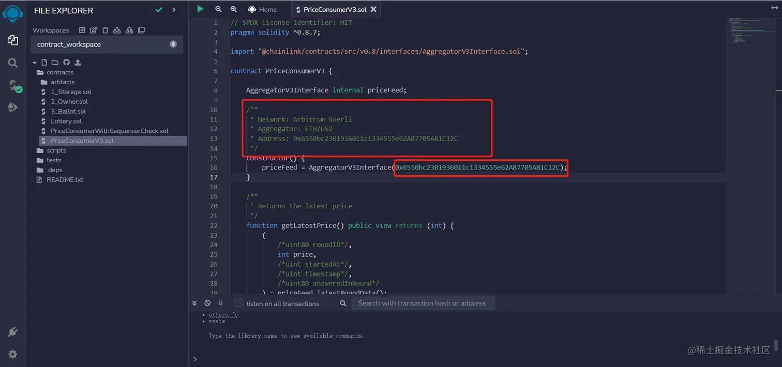The image size is (782, 367).
Task: Collapse the File Explorer panel arrow
Action: (x=174, y=10)
